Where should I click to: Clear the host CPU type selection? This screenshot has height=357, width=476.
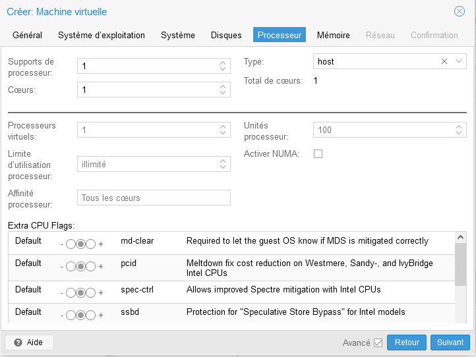pos(444,61)
